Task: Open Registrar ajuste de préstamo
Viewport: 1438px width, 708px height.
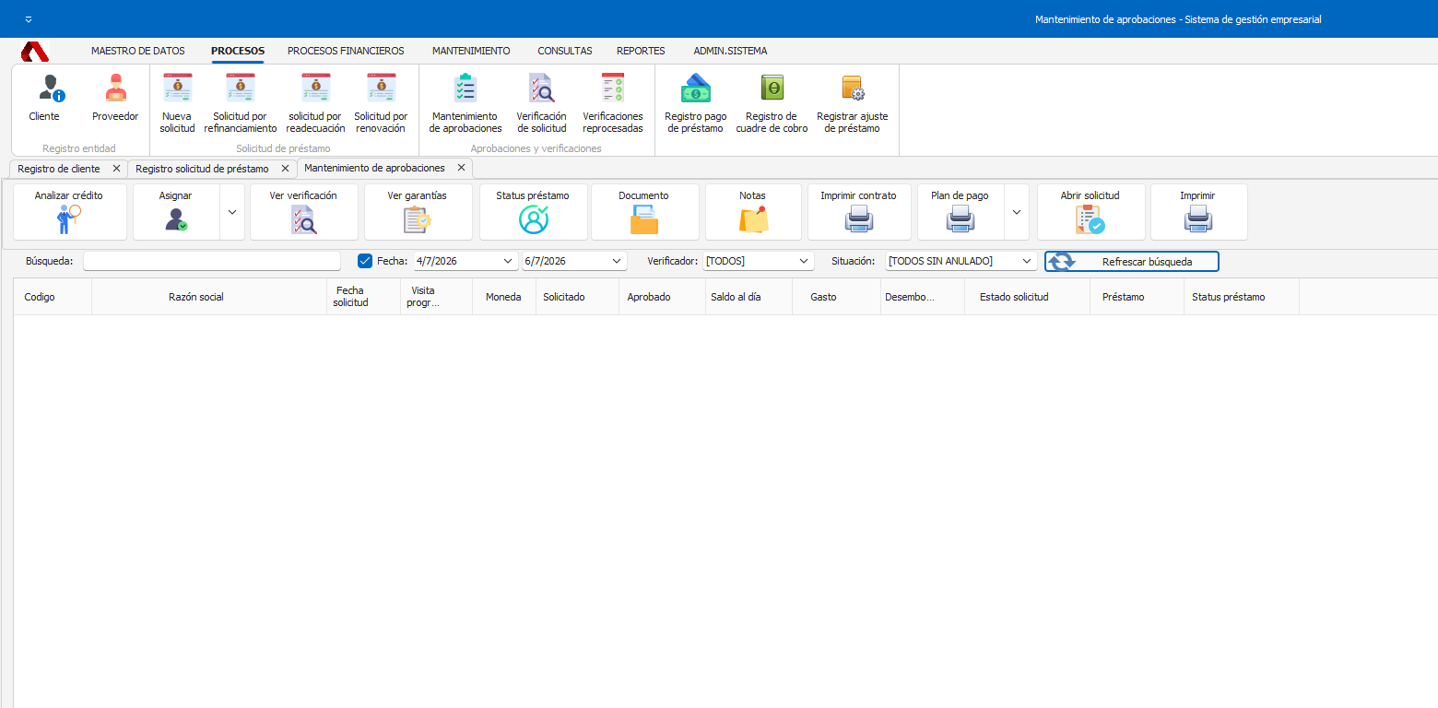Action: 853,103
